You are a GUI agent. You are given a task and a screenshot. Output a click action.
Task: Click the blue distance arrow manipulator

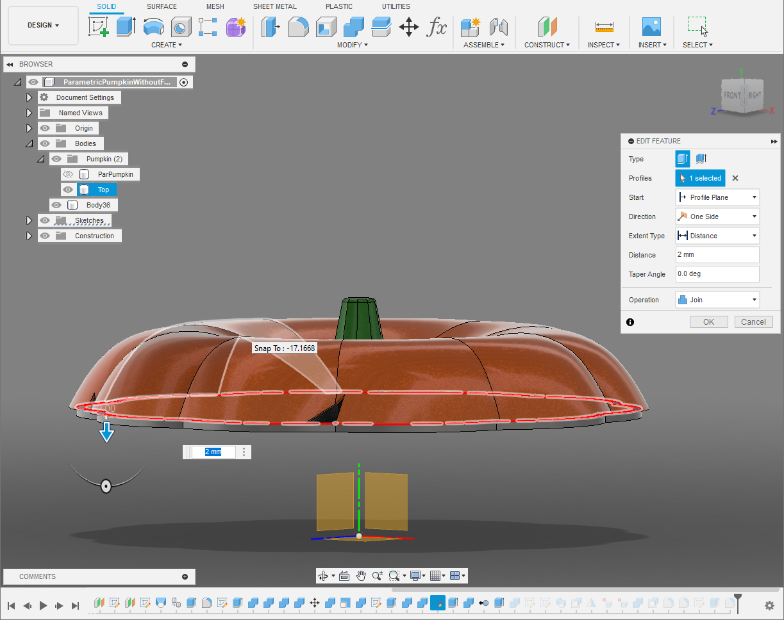coord(106,432)
